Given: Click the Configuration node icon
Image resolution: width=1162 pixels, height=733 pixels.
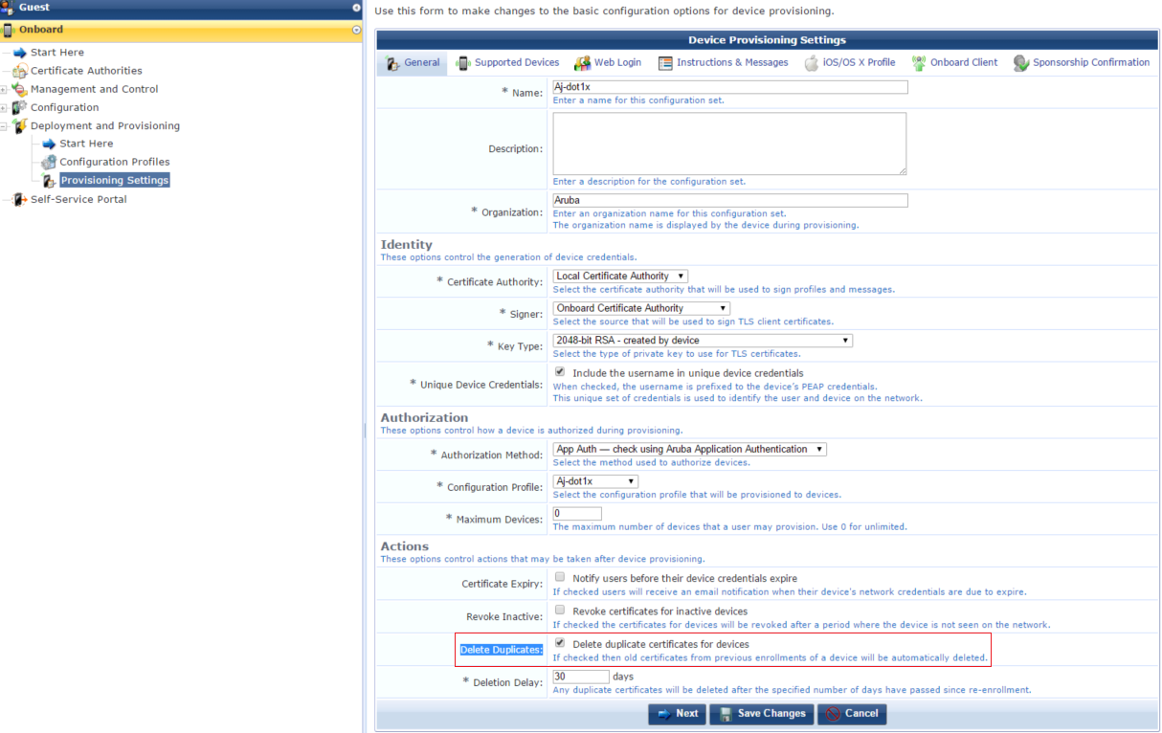Looking at the screenshot, I should [20, 107].
